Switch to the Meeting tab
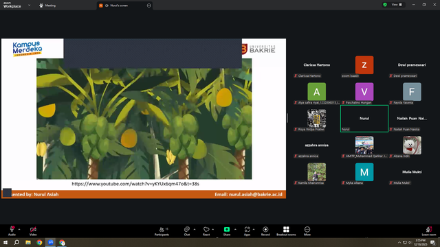 [x=47, y=5]
